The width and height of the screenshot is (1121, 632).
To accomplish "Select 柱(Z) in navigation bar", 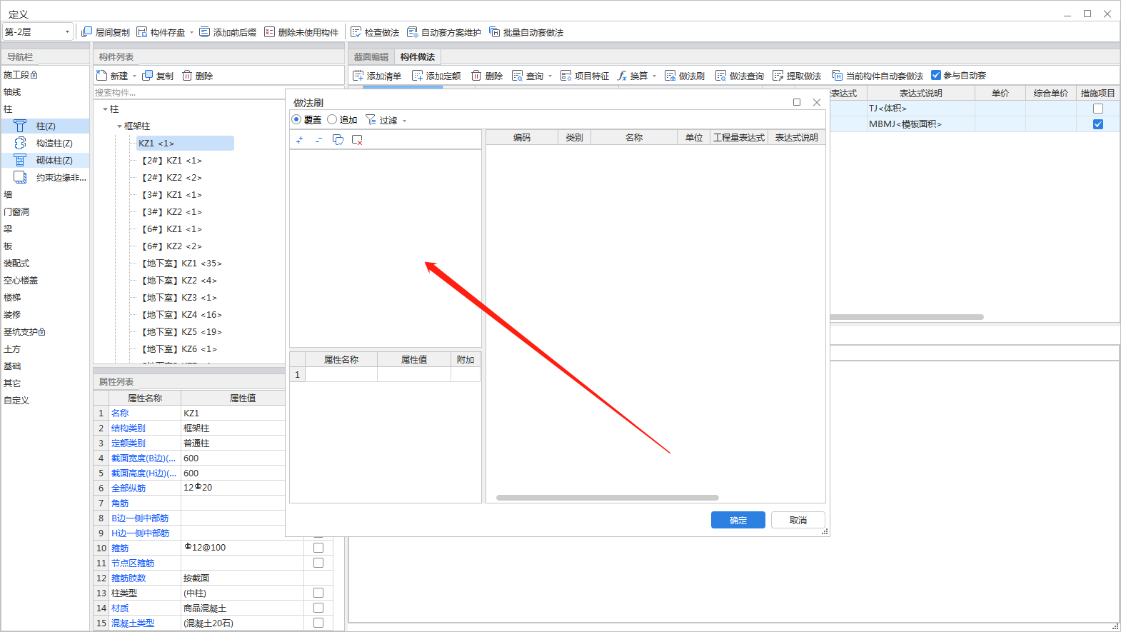I will point(46,126).
